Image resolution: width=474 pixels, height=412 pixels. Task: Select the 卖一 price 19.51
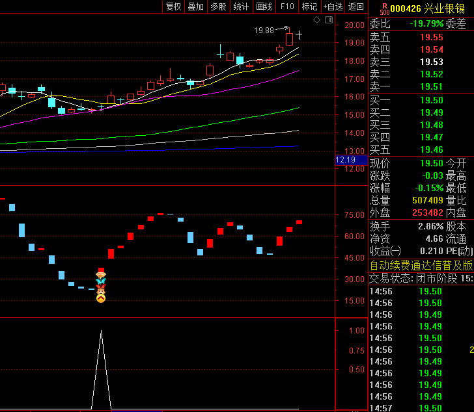tap(432, 87)
